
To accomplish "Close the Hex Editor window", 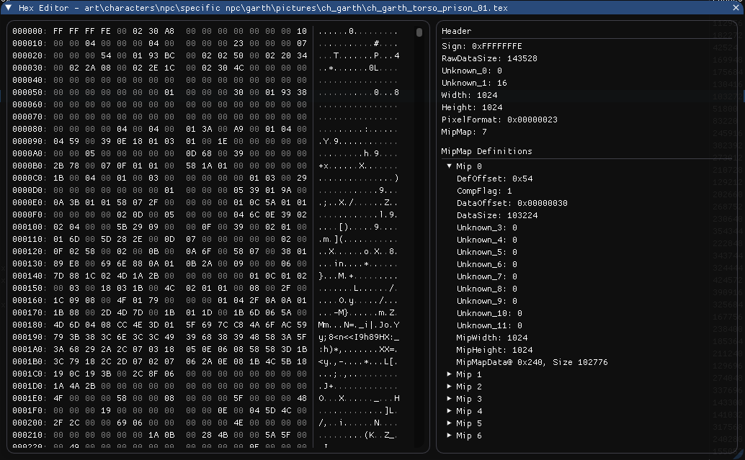I will [x=736, y=8].
